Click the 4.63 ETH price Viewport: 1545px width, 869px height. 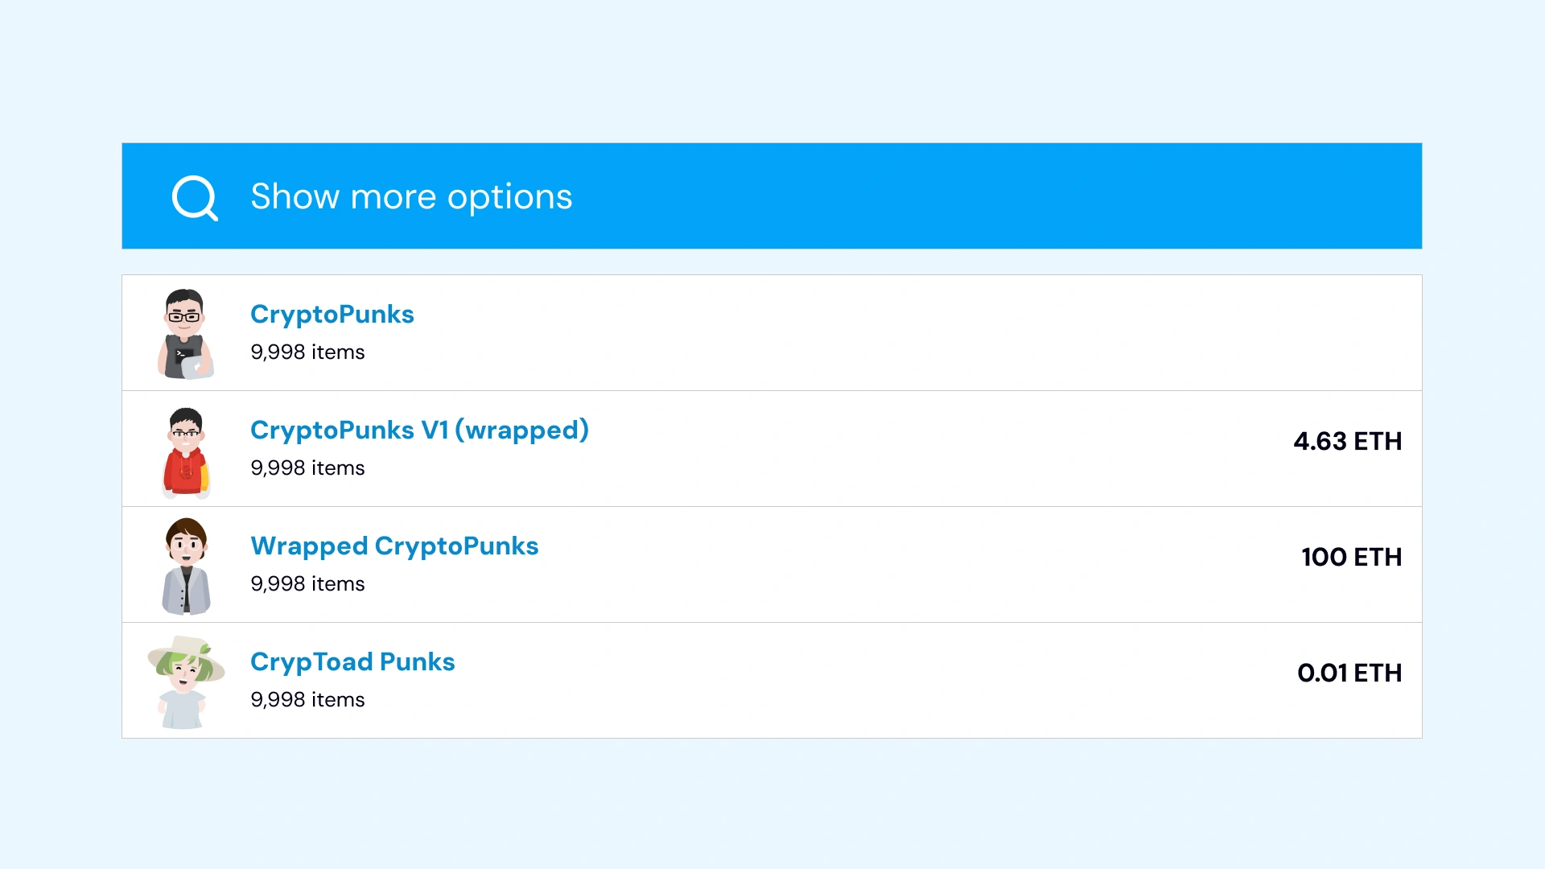coord(1347,442)
